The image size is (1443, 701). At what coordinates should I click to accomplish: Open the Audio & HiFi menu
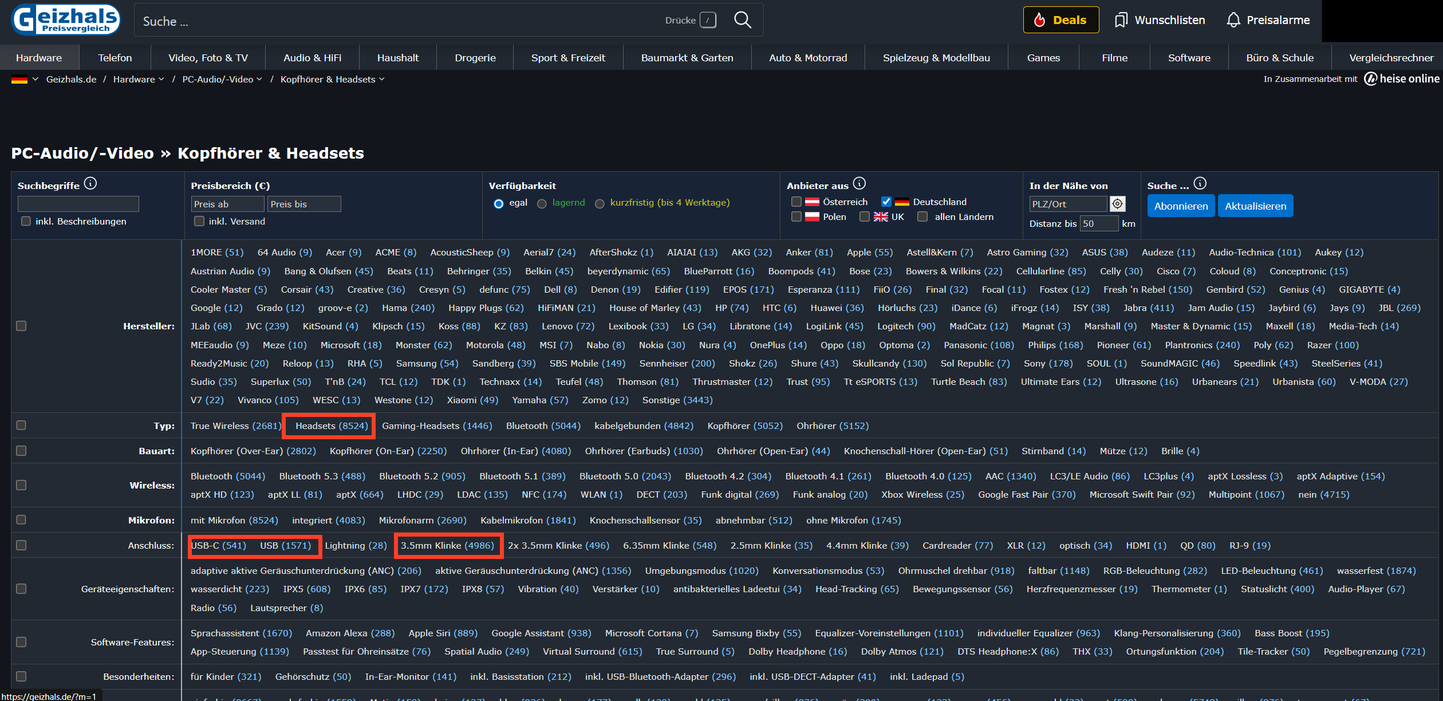pyautogui.click(x=312, y=58)
